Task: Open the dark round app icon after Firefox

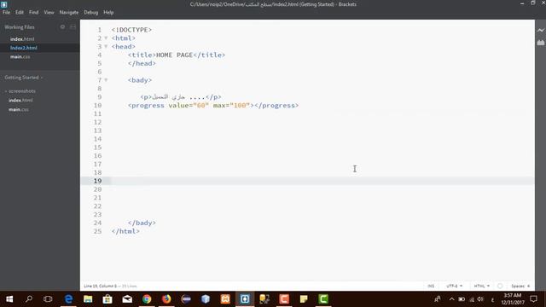Action: (186, 299)
